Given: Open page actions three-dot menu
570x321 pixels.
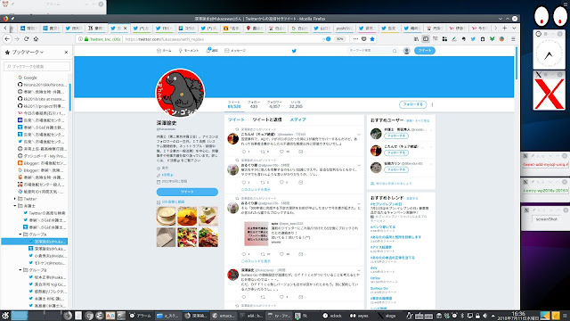Looking at the screenshot, I should (355, 39).
